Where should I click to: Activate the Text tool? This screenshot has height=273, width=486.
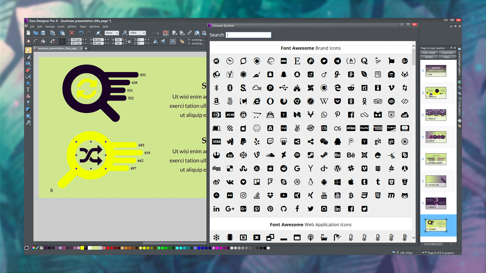28,89
